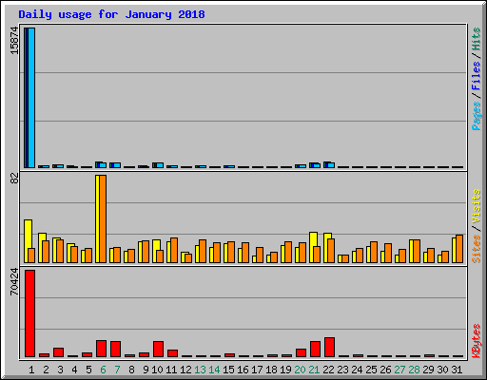Click green day label 6 on x-axis
Screen dimensions: 487x380
(x=103, y=370)
